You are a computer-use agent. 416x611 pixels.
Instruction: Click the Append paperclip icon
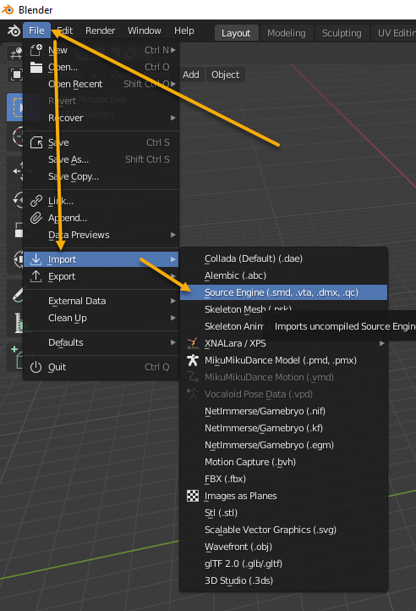click(36, 218)
